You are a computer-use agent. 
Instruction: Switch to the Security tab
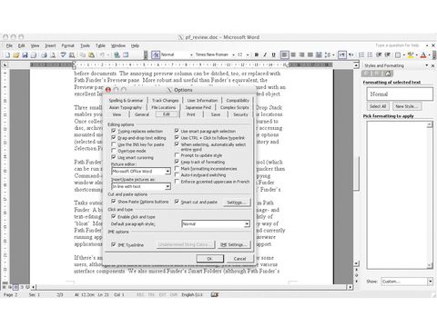[x=240, y=114]
